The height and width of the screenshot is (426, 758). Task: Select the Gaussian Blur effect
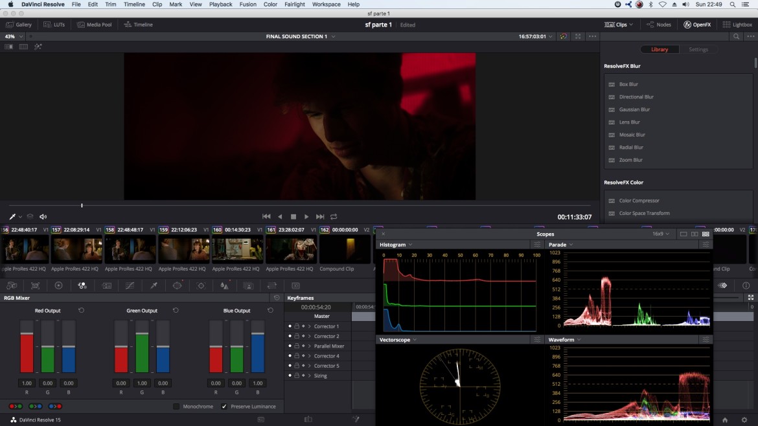pyautogui.click(x=634, y=109)
